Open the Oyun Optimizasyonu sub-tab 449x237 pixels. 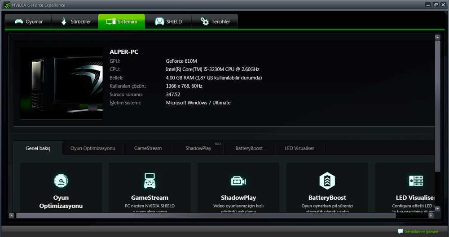point(92,148)
